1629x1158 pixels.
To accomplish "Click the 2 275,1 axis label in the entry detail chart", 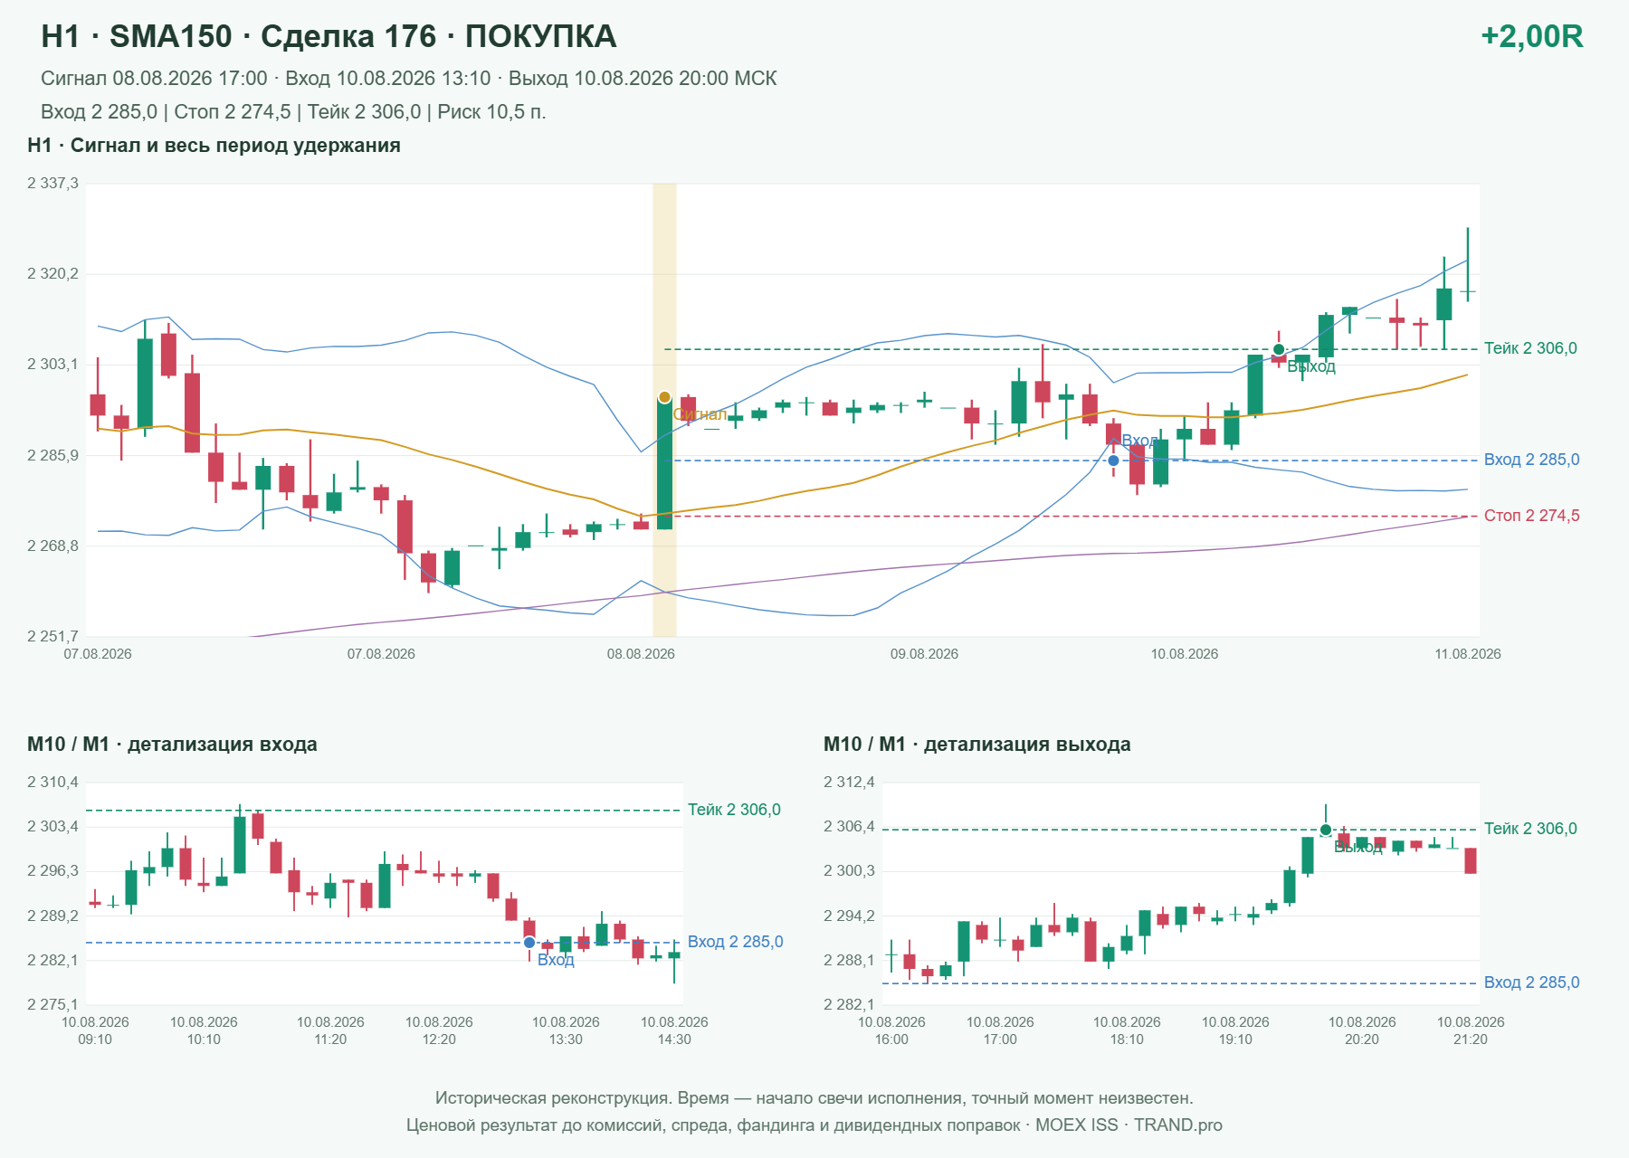I will (52, 1004).
